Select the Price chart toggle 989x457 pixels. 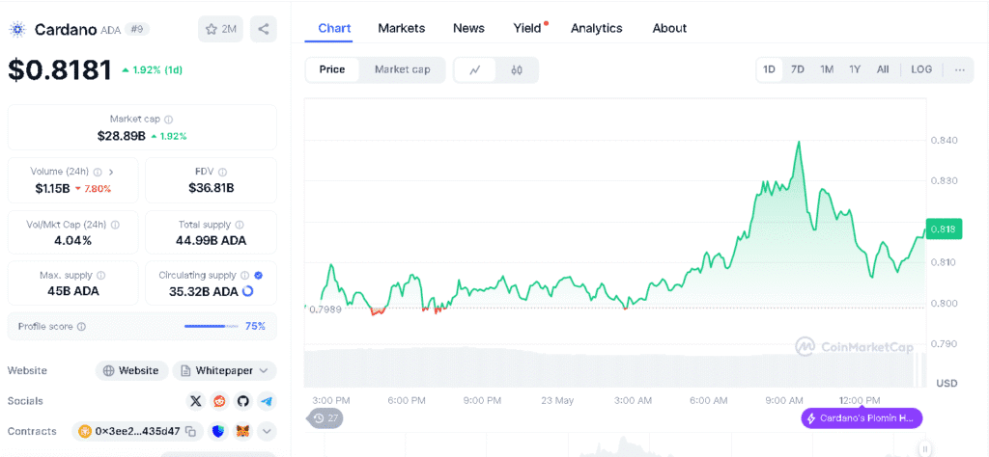point(332,69)
